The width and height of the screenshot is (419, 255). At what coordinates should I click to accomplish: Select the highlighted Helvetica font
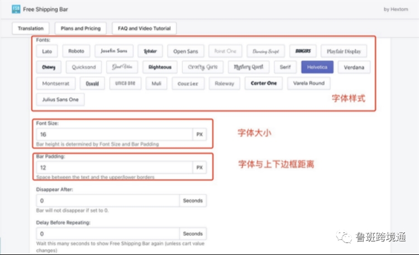pyautogui.click(x=317, y=67)
